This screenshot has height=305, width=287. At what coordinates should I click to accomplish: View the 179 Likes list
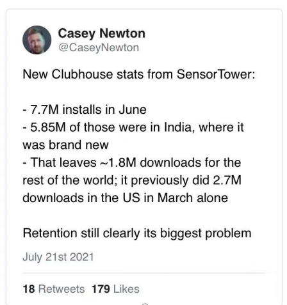coord(115,289)
